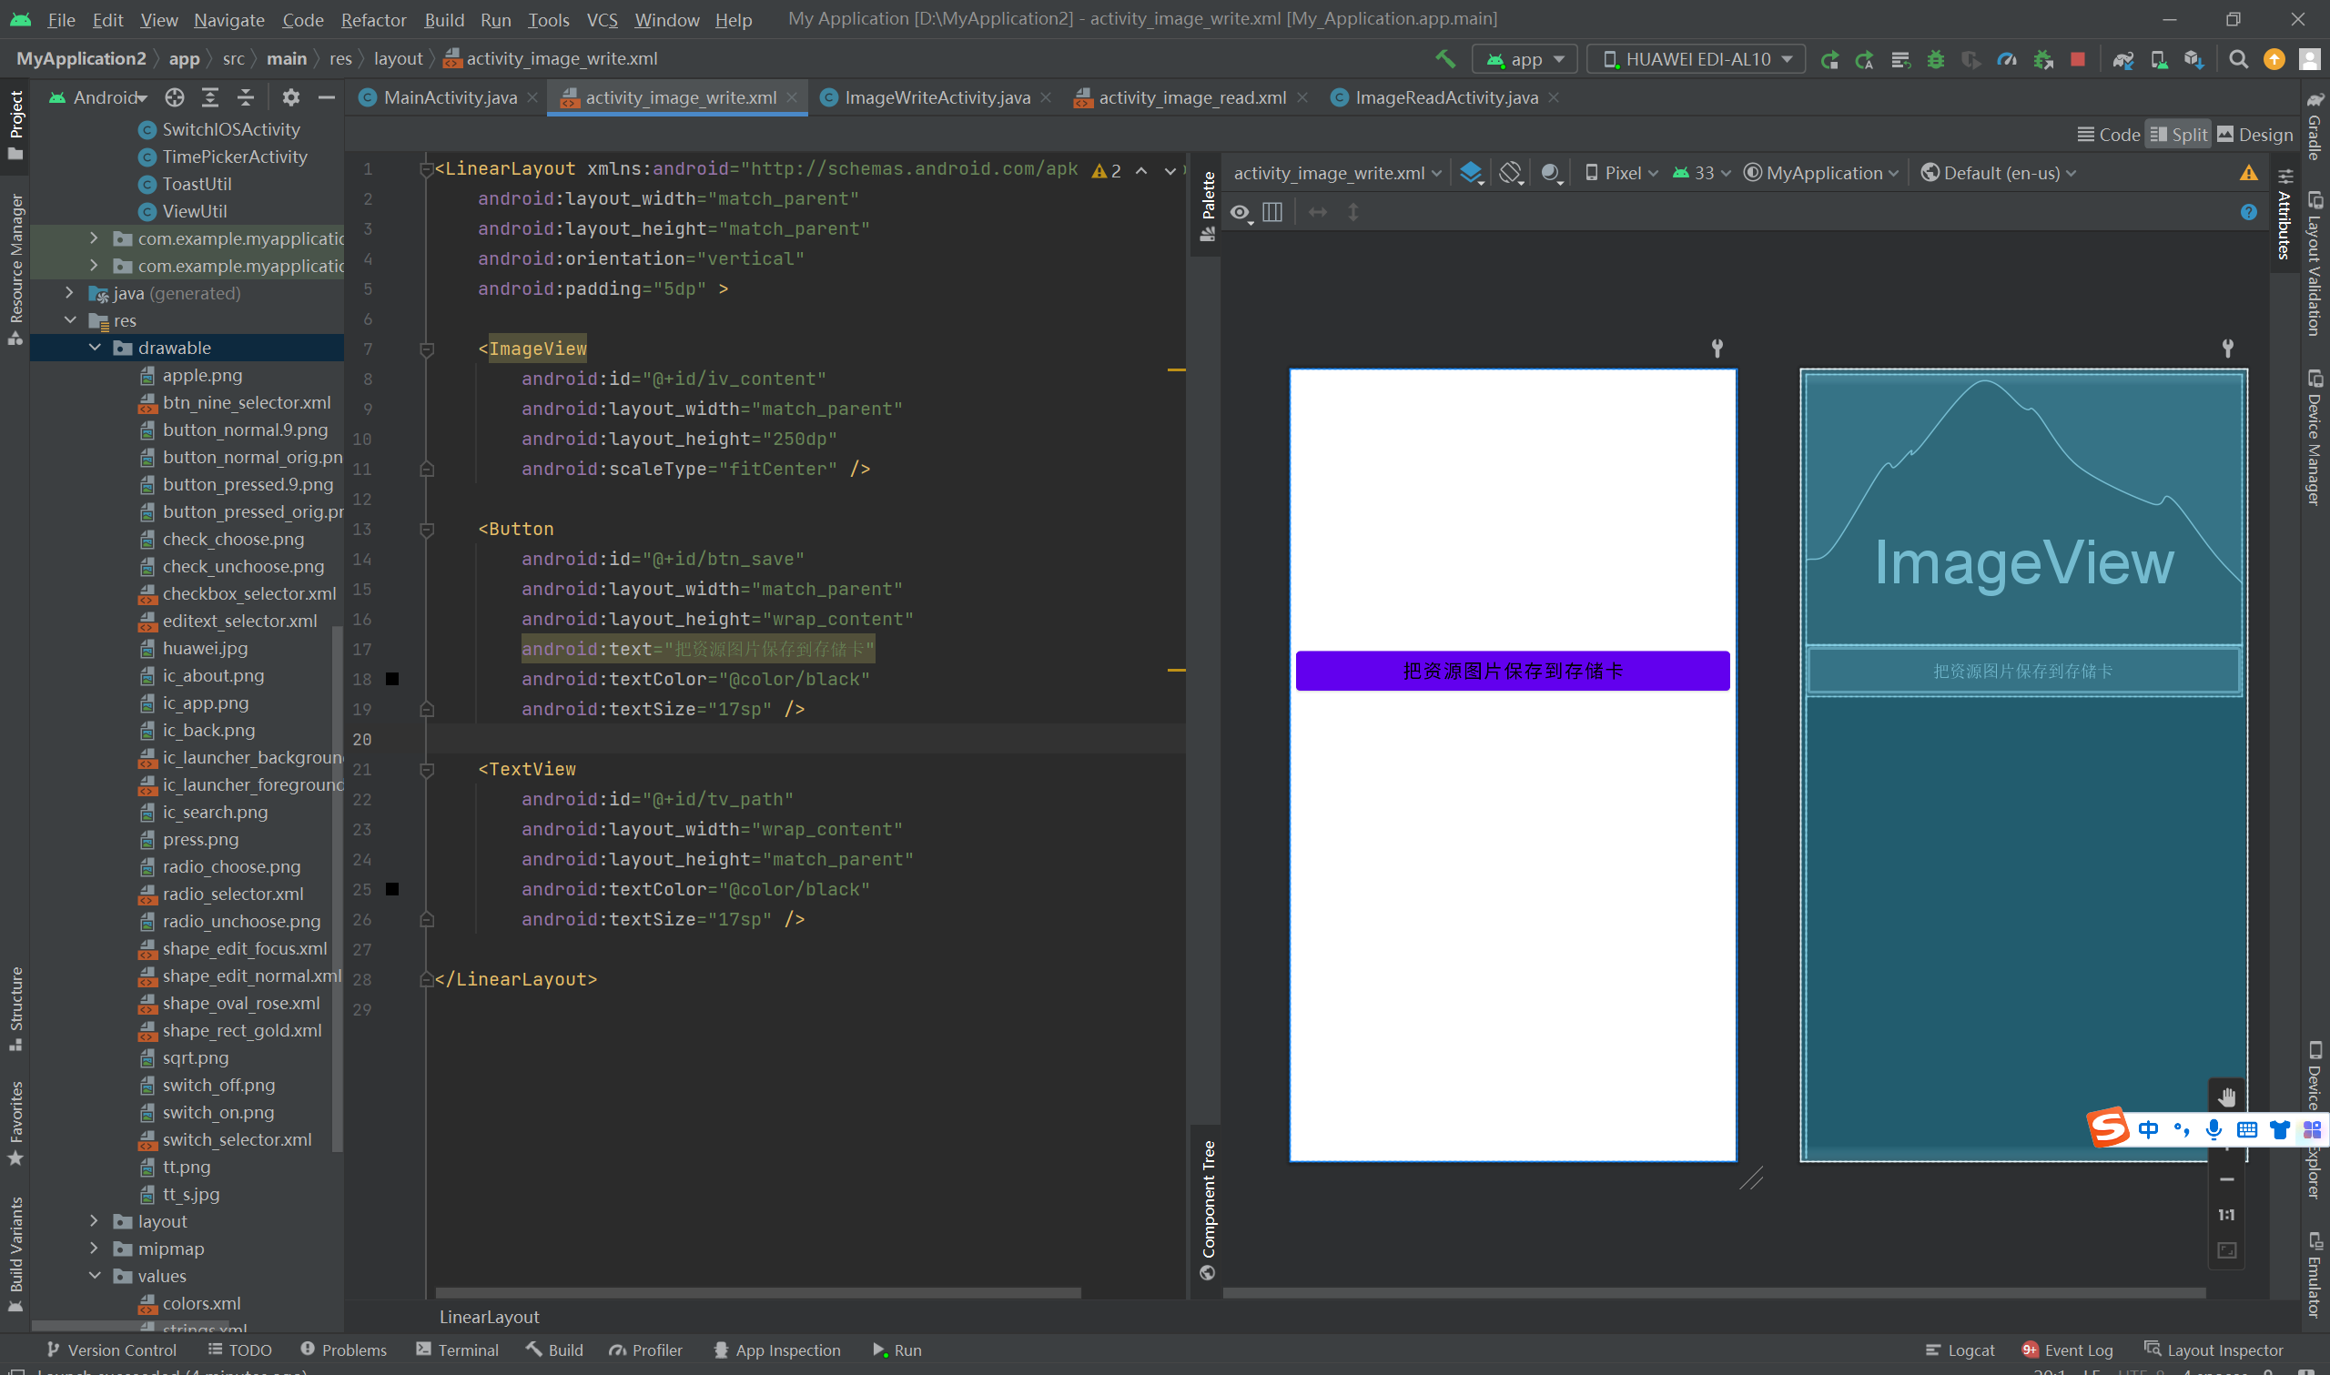Screen dimensions: 2330x1375
Task: Open the Logcat tool window
Action: (x=1960, y=1349)
